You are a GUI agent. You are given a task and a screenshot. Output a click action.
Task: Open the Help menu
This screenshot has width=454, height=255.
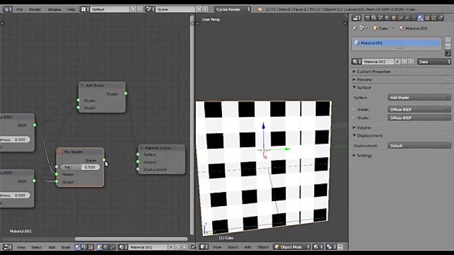(x=71, y=9)
